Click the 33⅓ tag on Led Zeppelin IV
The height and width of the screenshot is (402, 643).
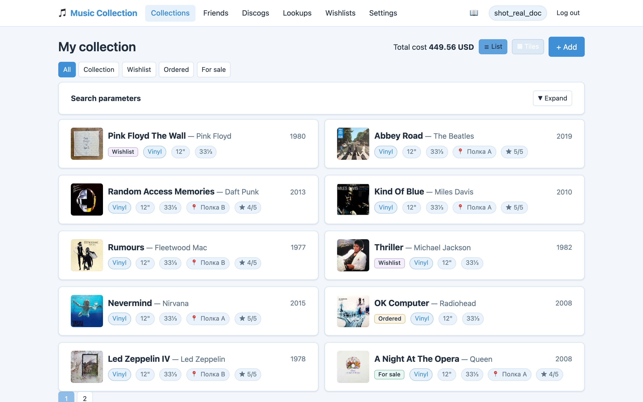(170, 374)
